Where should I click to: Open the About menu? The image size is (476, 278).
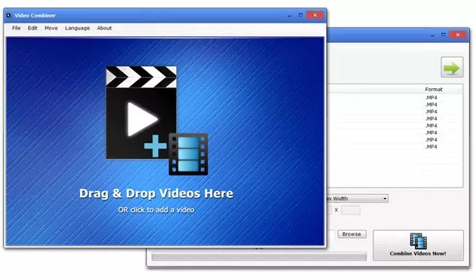tap(104, 28)
